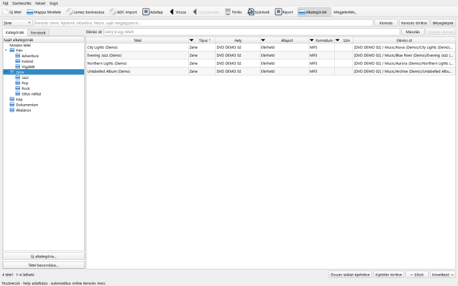The width and height of the screenshot is (458, 286).
Task: Collapse the Film tree node
Action: (x=6, y=50)
